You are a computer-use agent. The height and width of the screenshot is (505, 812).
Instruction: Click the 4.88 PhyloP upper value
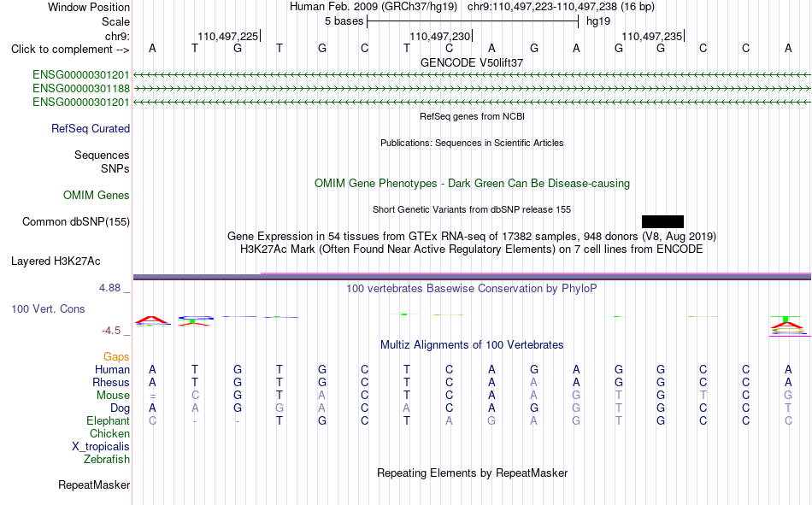tap(110, 288)
